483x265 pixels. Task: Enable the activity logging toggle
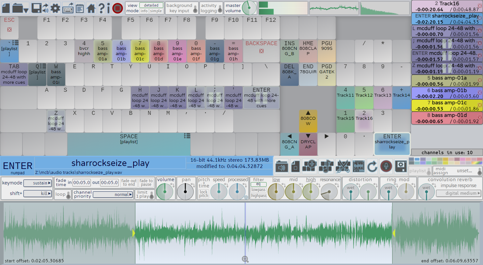220,10
